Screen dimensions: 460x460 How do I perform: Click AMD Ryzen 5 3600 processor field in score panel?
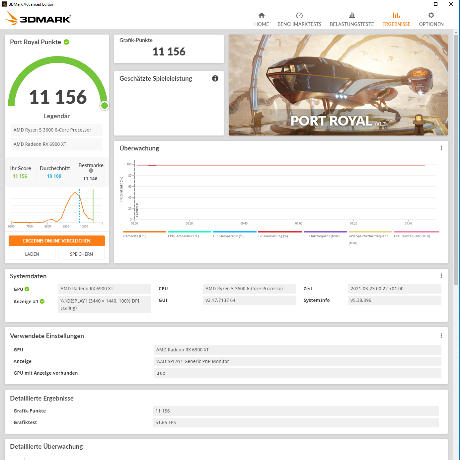pyautogui.click(x=57, y=130)
